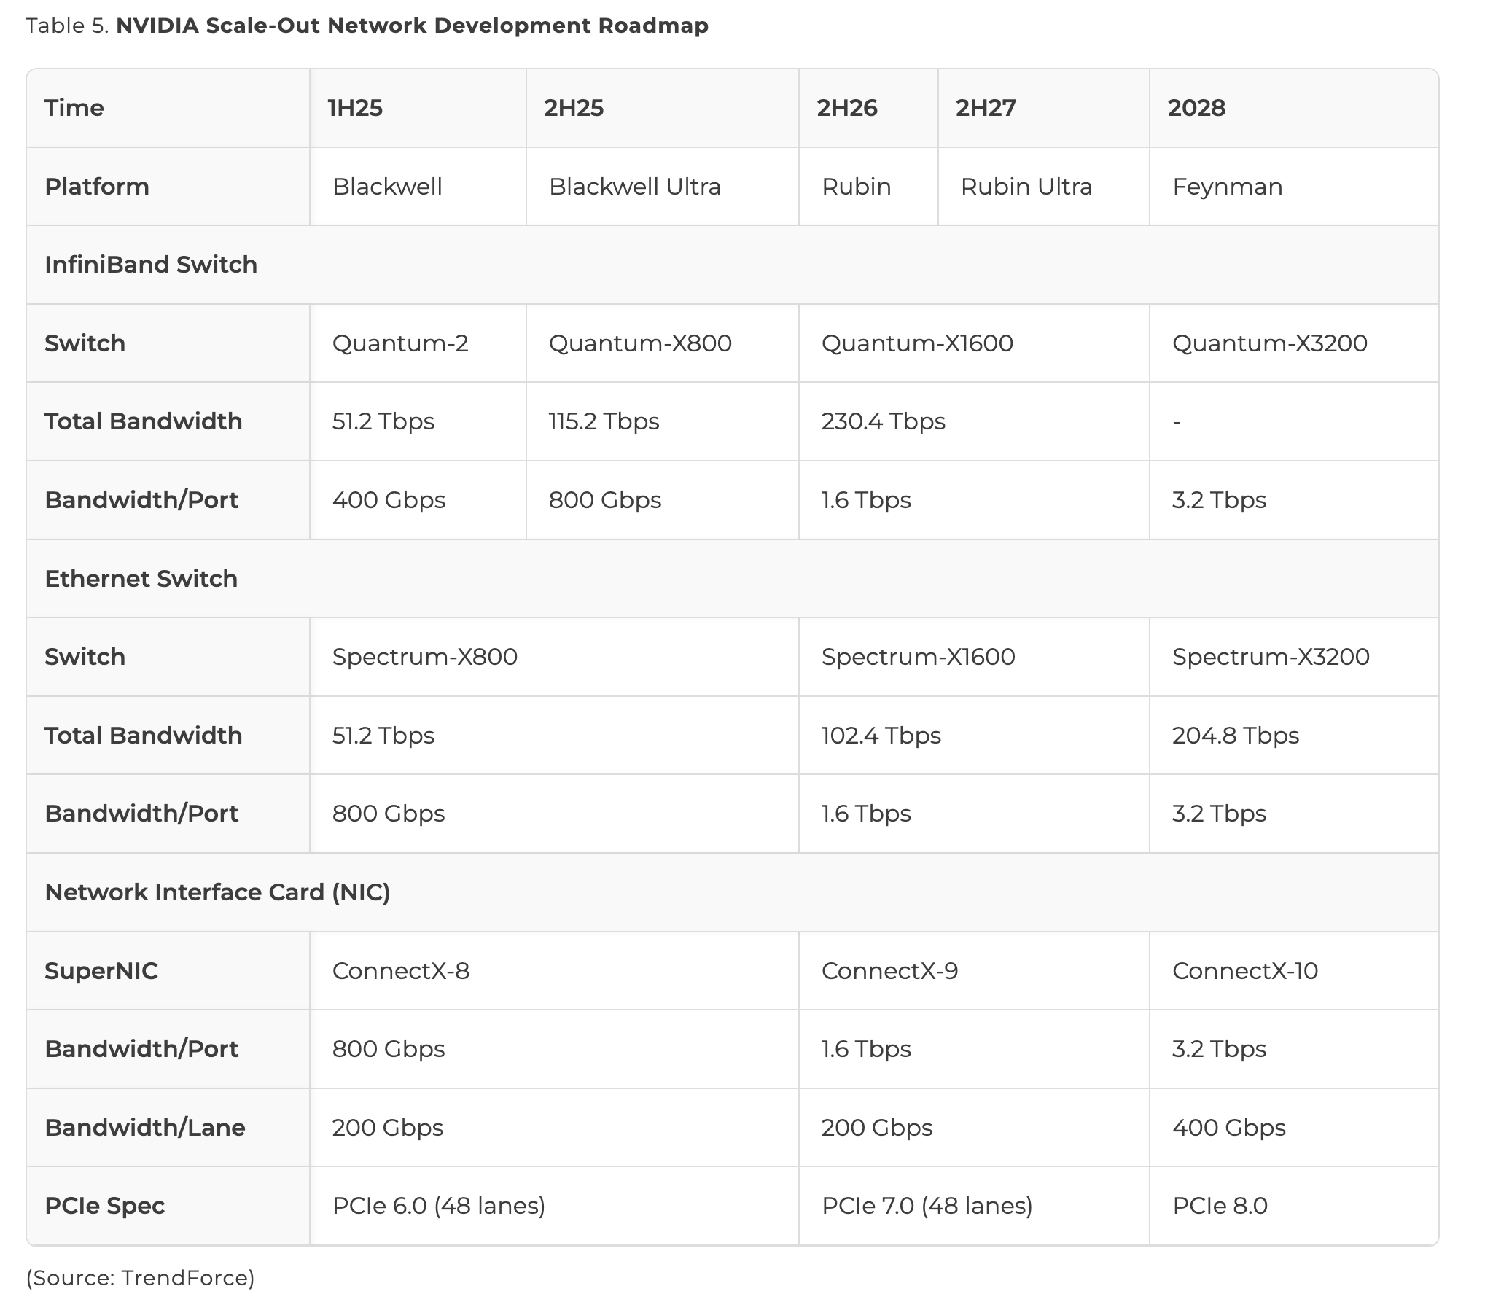Screen dimensions: 1493x1302
Task: Select the 1H25 column header
Action: [x=355, y=108]
